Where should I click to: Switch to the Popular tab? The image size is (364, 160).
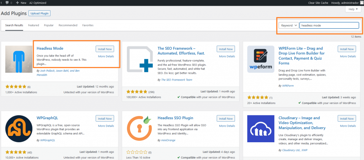coord(49,26)
